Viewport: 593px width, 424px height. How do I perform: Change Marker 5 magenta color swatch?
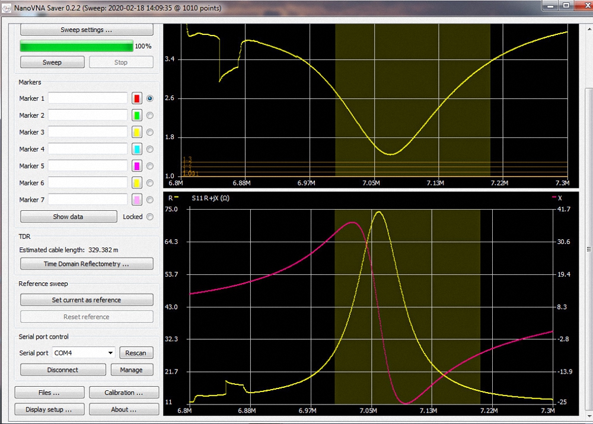click(137, 166)
